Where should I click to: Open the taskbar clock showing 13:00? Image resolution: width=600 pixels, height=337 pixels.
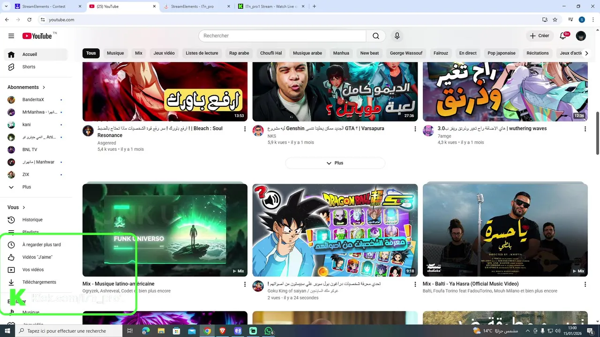point(572,331)
